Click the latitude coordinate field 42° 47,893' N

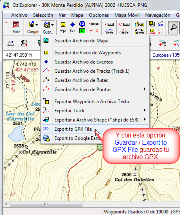tap(22, 55)
